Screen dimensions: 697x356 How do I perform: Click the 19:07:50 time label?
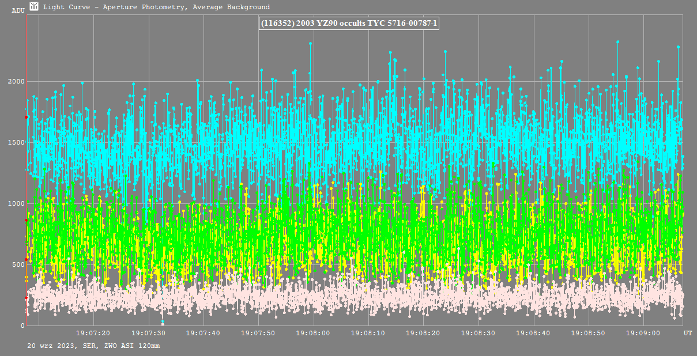tap(258, 334)
